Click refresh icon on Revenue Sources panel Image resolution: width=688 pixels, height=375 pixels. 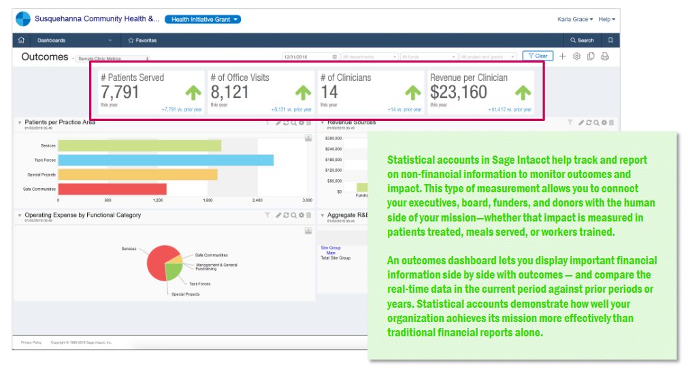(589, 123)
